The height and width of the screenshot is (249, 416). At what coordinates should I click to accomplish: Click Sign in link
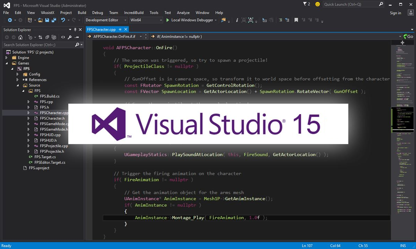[395, 13]
